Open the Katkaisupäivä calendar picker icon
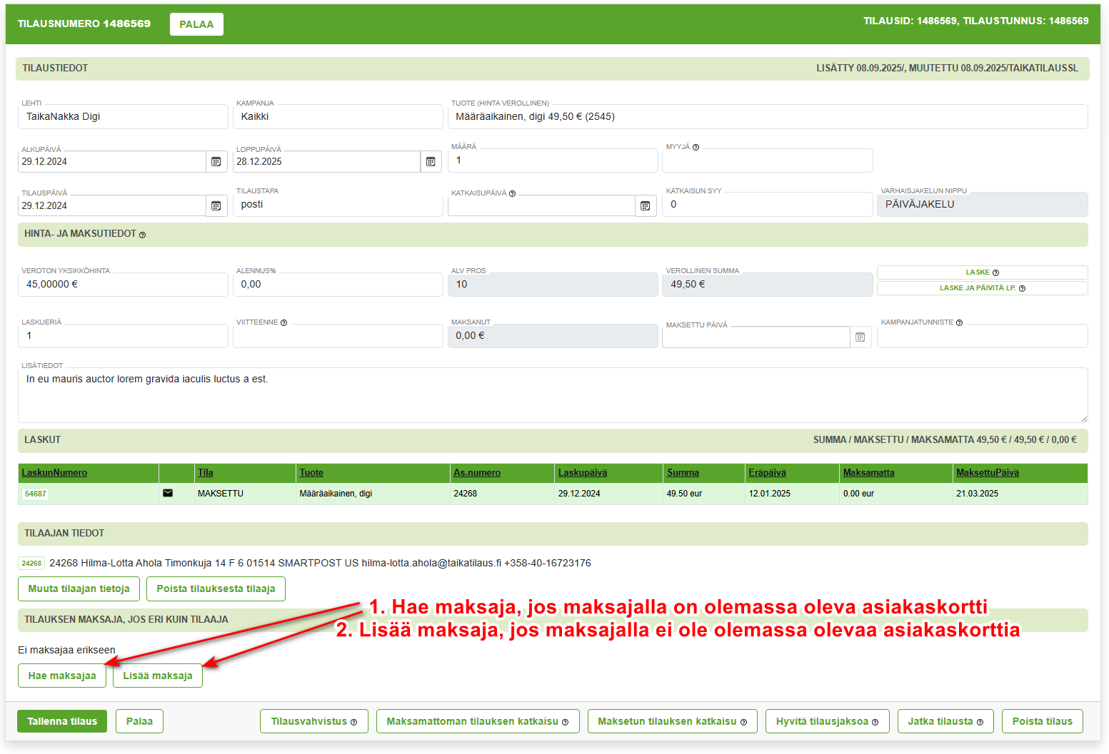This screenshot has height=754, width=1109. click(x=645, y=206)
